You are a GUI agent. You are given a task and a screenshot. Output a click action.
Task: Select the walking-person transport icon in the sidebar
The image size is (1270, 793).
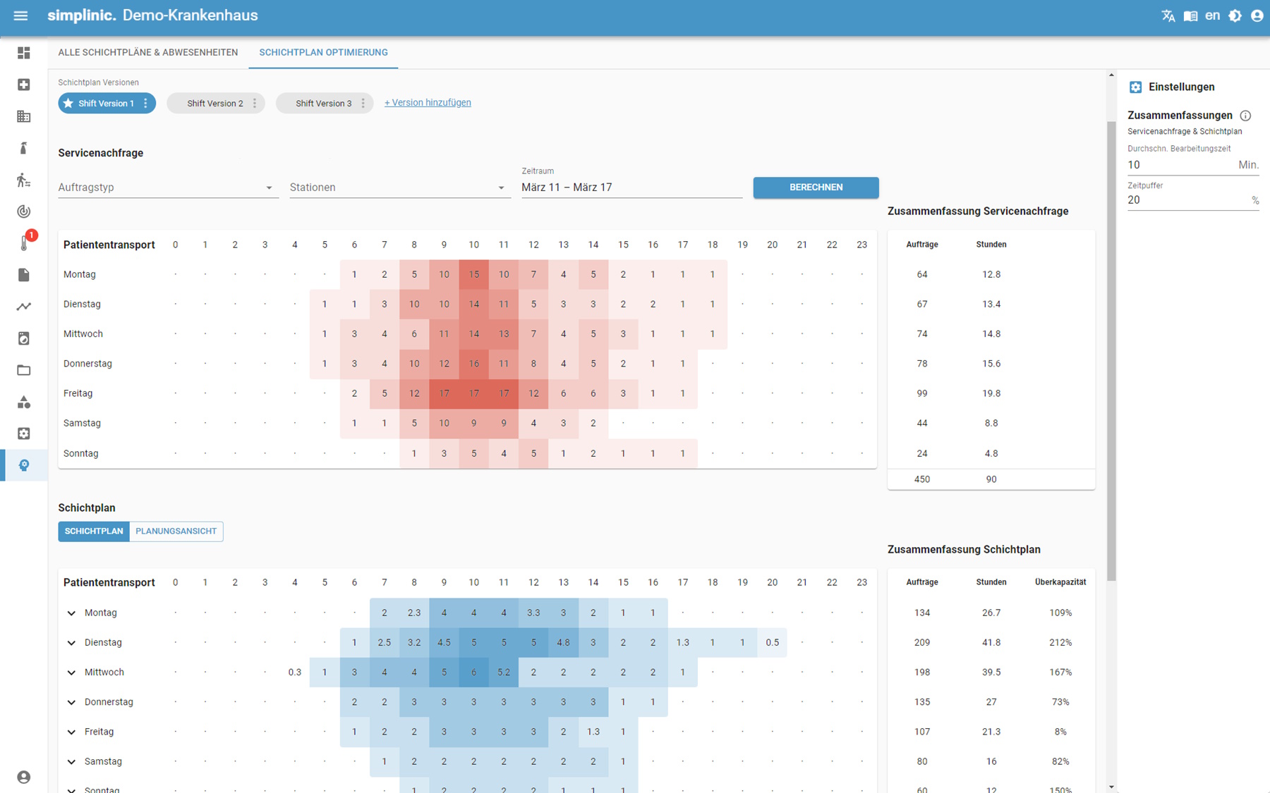[x=23, y=180]
